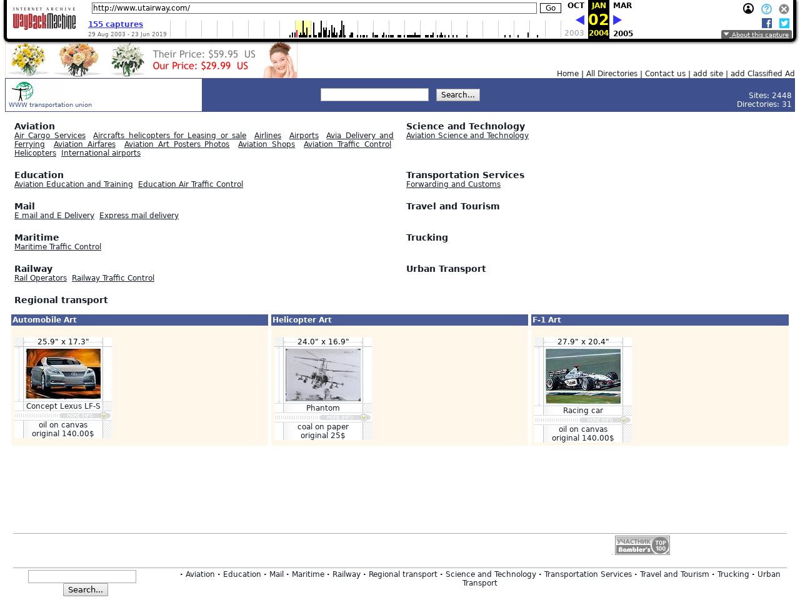The height and width of the screenshot is (600, 800).
Task: Share capture on Twitter
Action: (784, 23)
